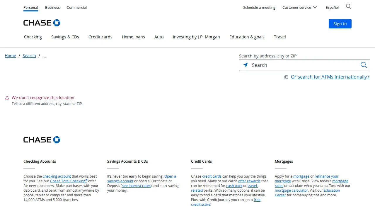The image size is (375, 211).
Task: Expand the Customer service dropdown
Action: coord(299,7)
